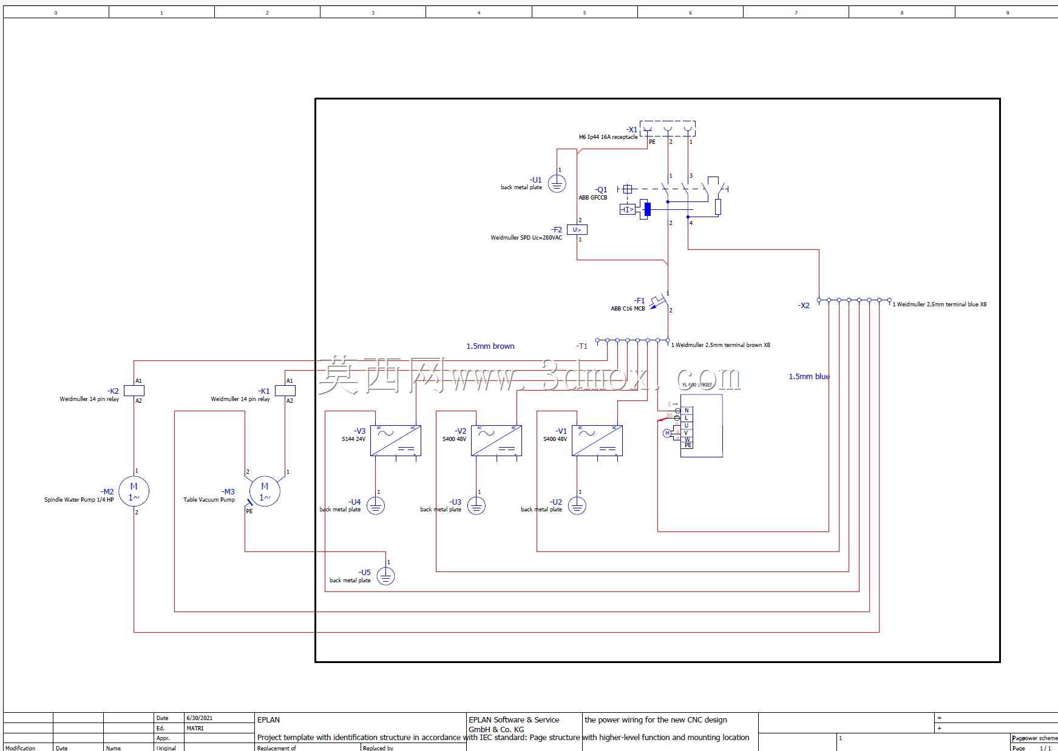Select the -V3 S144 24V power supply symbol
Image resolution: width=1058 pixels, height=751 pixels.
coord(396,441)
